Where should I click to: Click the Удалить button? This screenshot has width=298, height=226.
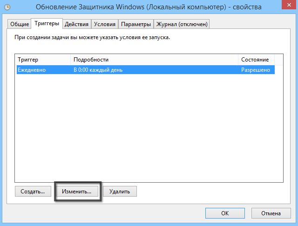[120, 191]
